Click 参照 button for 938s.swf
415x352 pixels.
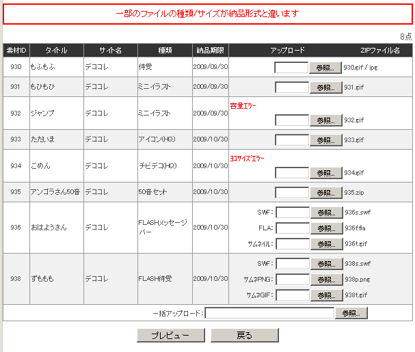325,264
